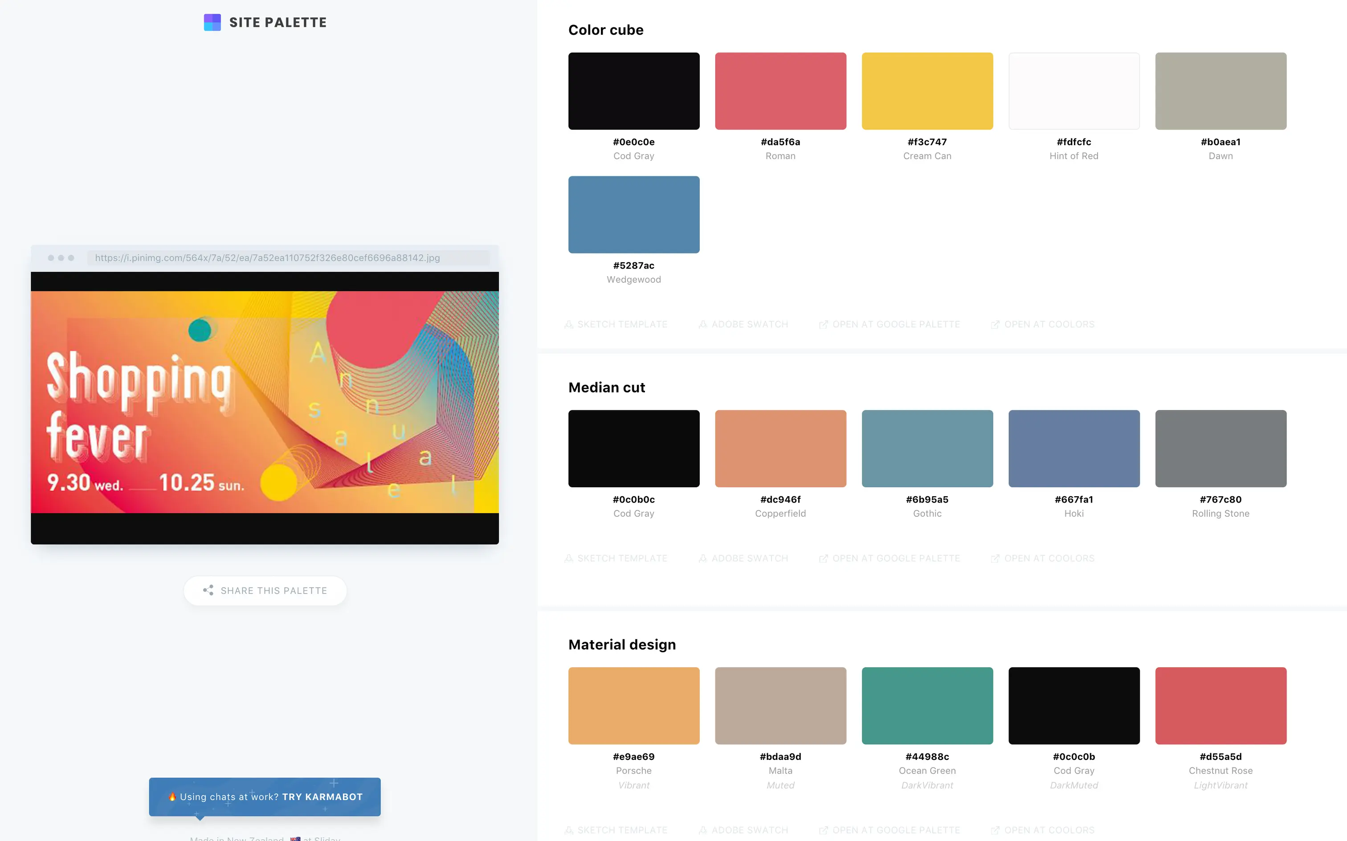Click Sketch Template icon under Median cut
Viewport: 1347px width, 841px height.
pyautogui.click(x=568, y=559)
